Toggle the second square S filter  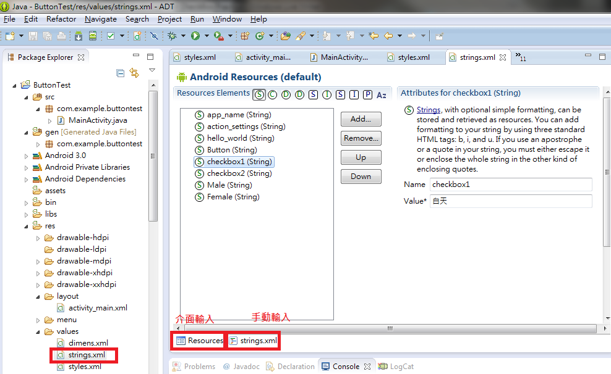click(x=341, y=94)
